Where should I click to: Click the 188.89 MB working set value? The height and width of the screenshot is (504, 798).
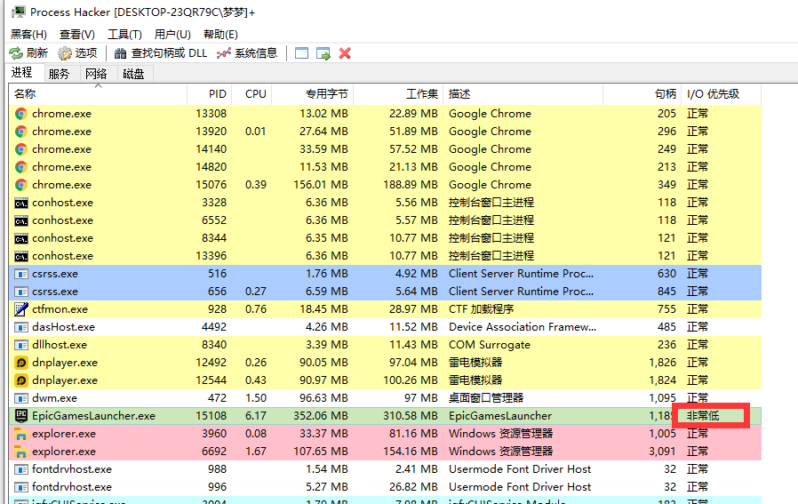point(411,185)
